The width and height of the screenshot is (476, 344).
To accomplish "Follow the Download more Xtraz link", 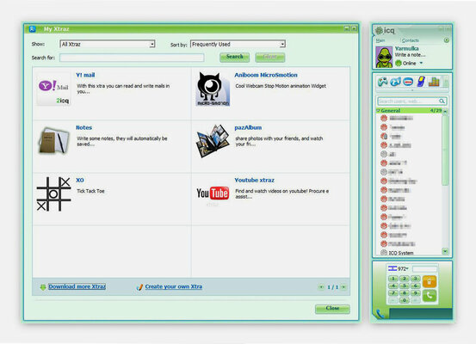I will click(77, 286).
